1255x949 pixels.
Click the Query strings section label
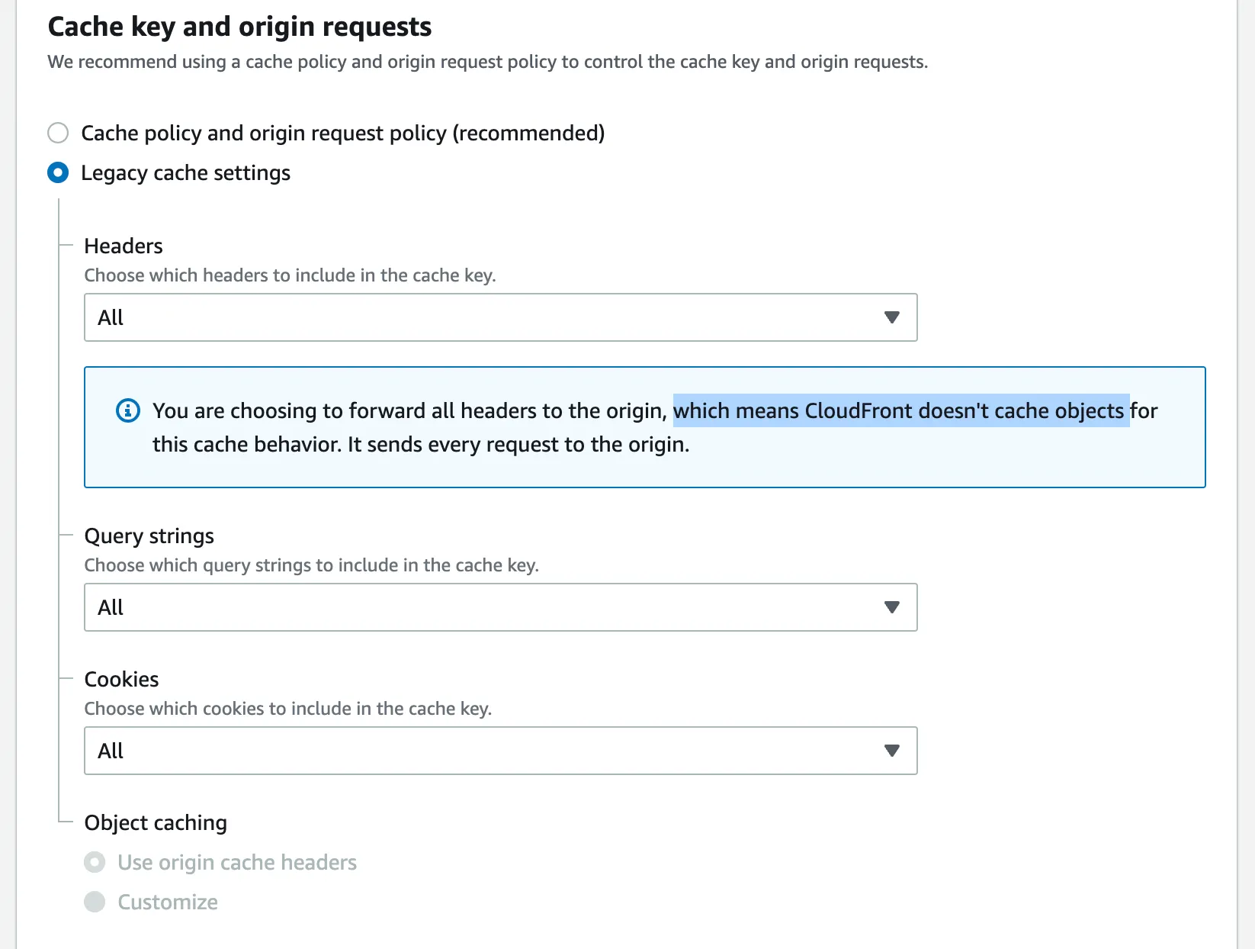149,536
